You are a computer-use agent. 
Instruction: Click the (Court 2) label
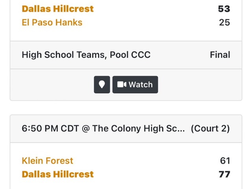(210, 129)
